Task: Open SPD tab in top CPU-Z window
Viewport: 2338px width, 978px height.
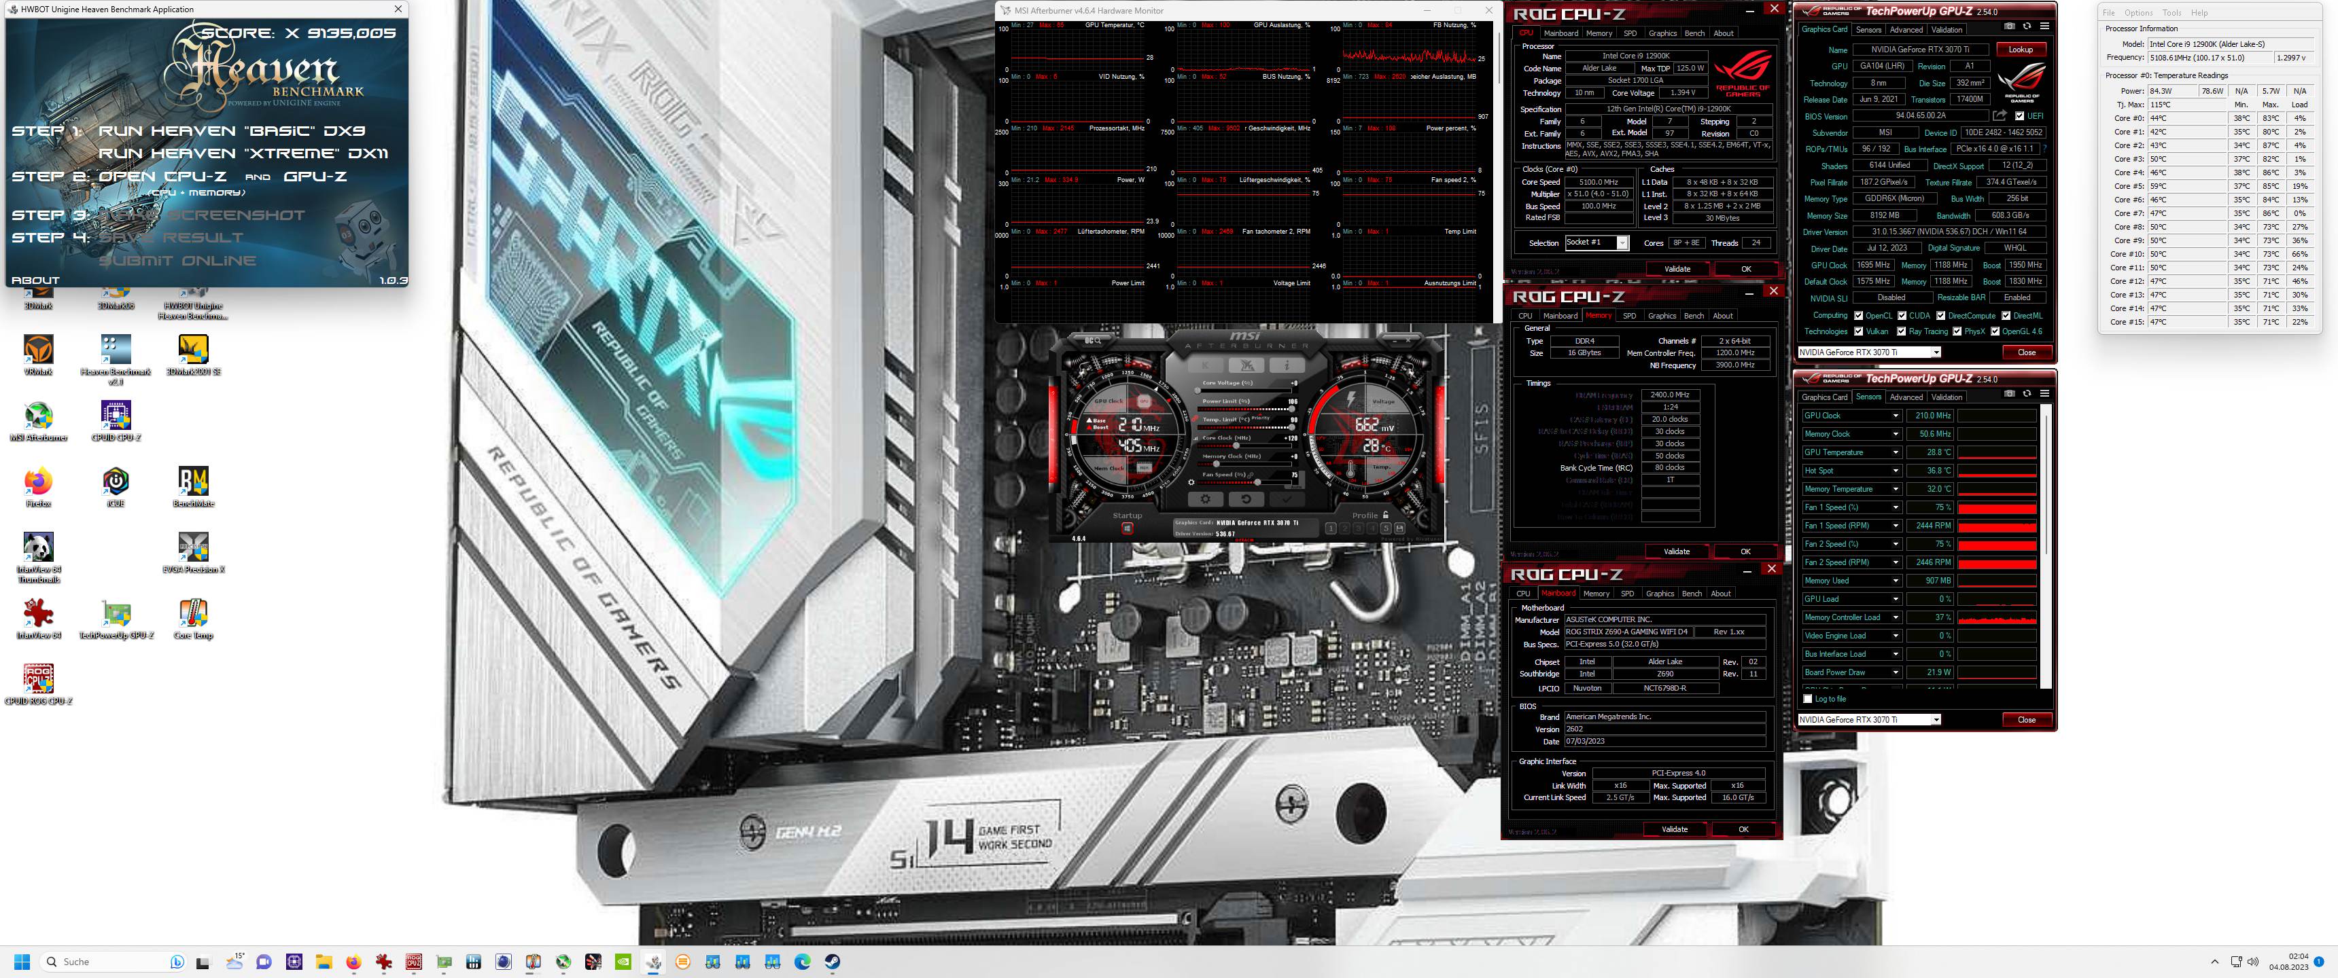Action: 1630,33
